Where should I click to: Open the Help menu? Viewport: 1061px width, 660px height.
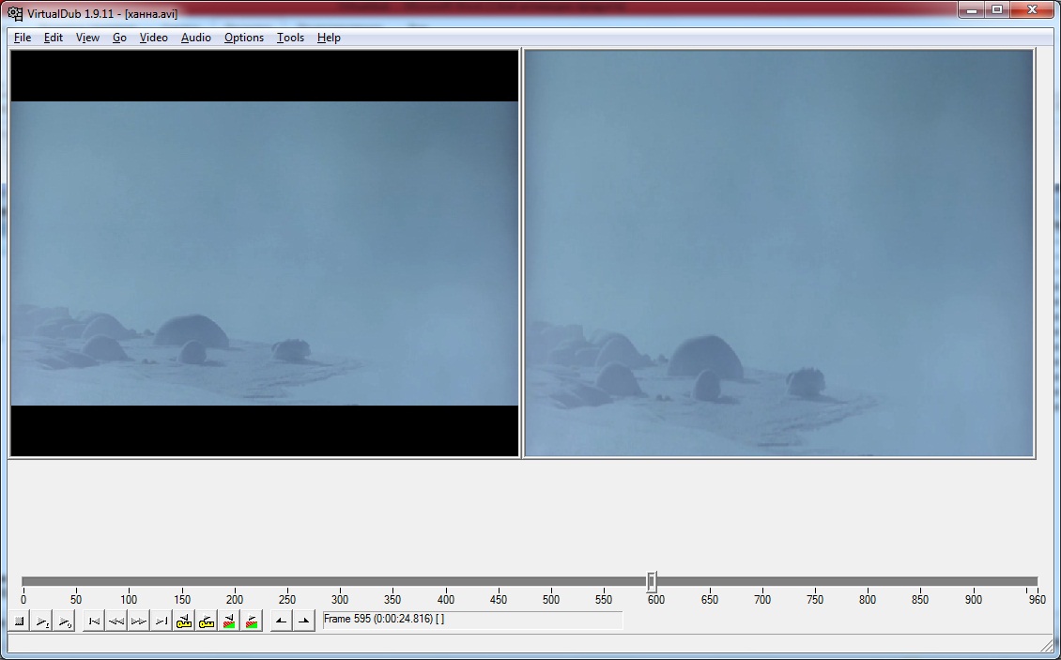(329, 38)
